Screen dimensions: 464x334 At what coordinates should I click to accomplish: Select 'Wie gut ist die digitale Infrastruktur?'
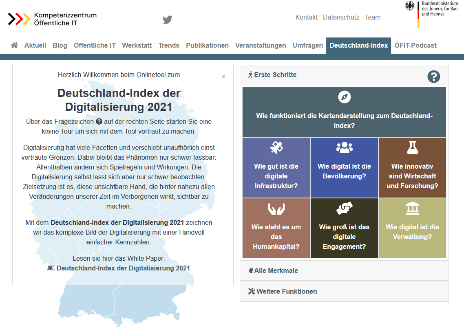point(276,167)
